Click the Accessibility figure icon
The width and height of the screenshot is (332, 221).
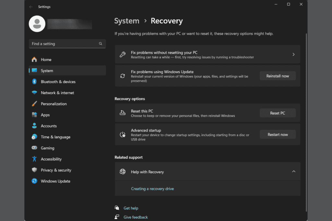(x=34, y=159)
